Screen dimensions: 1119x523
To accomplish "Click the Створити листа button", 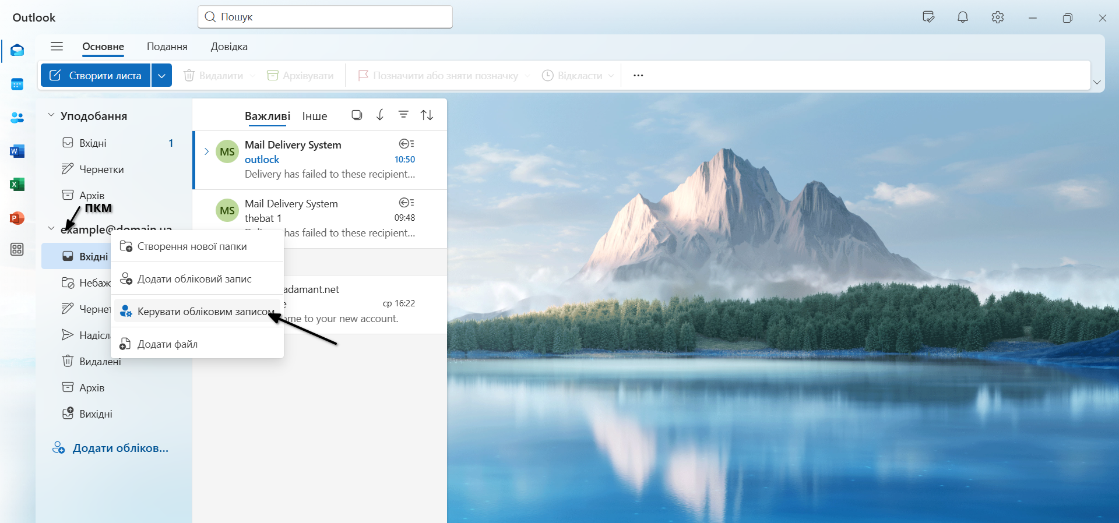I will (96, 76).
